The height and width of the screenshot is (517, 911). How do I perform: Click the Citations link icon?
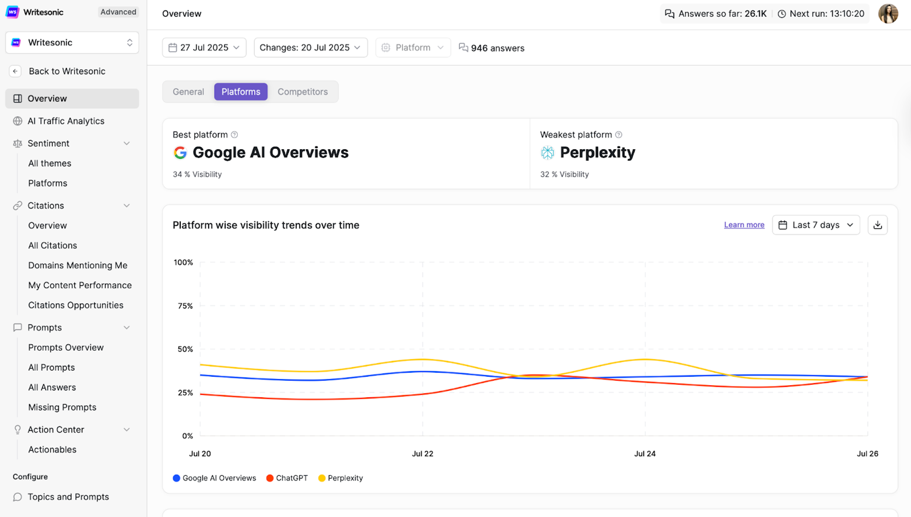coord(18,206)
